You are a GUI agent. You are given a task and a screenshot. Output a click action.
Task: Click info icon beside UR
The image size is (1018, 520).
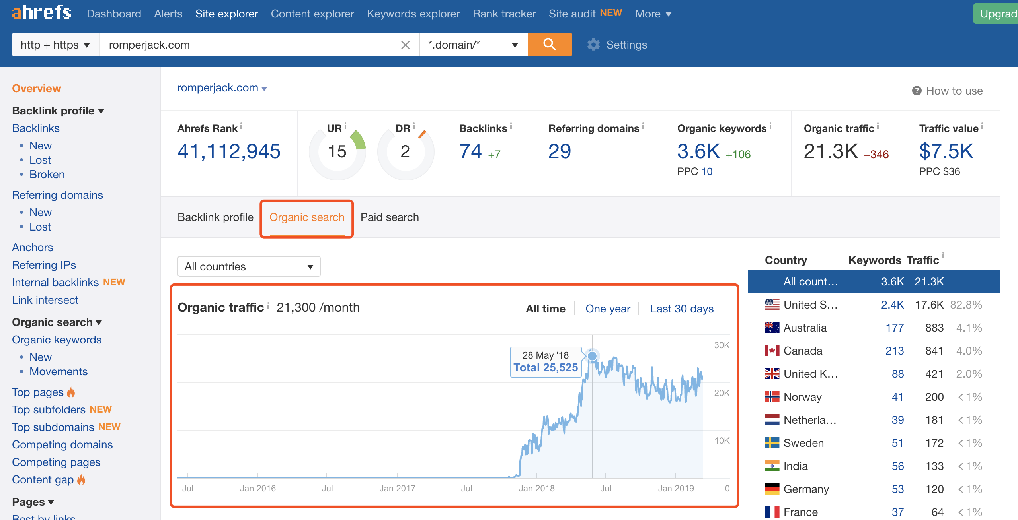click(345, 126)
